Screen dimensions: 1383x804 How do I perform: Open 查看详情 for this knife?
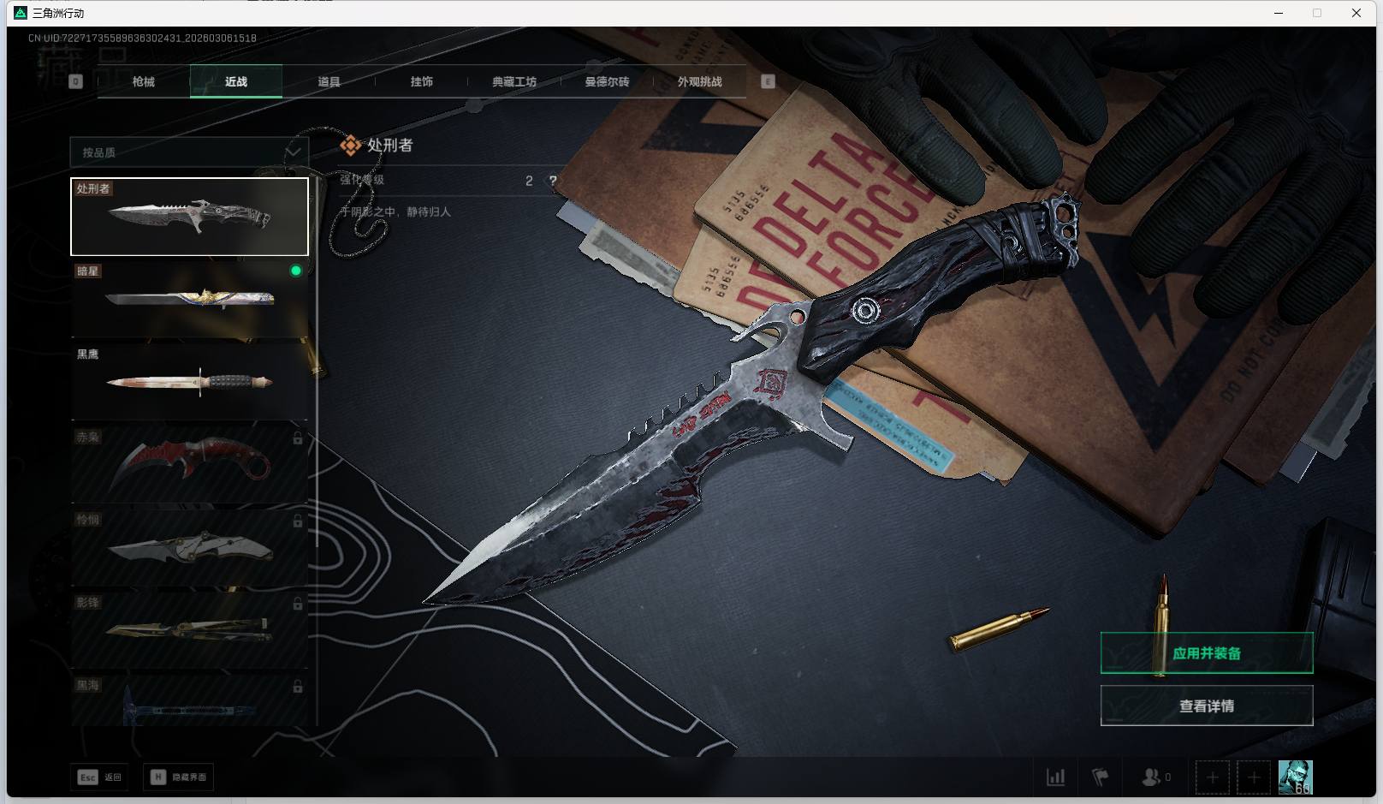(x=1207, y=706)
